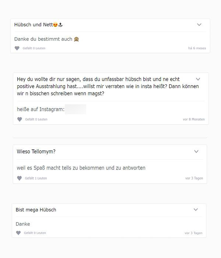This screenshot has width=221, height=258.
Task: Click 'Gefällt 1 Leuten' like count
Action: pyautogui.click(x=36, y=178)
